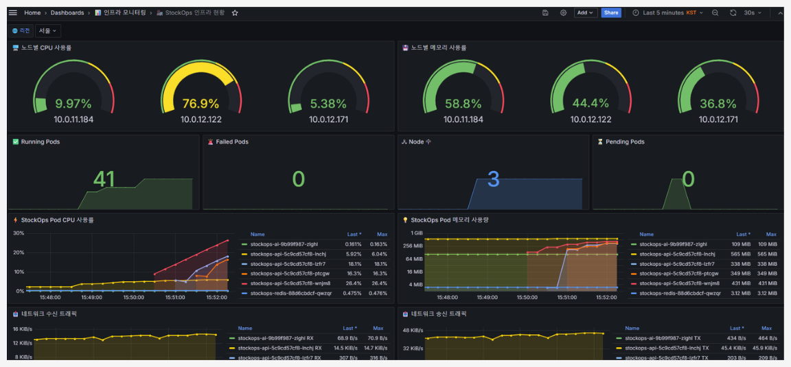The image size is (791, 367).
Task: Open the Add dropdown
Action: (586, 12)
